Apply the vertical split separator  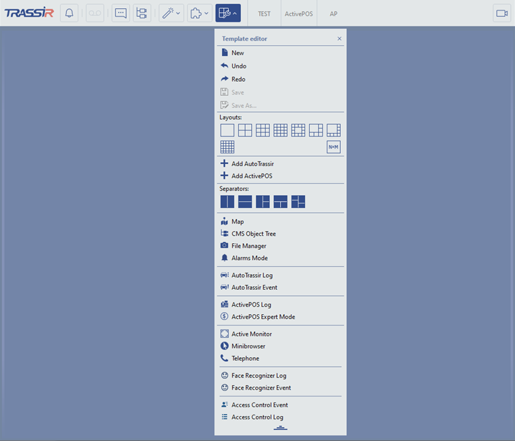[227, 202]
